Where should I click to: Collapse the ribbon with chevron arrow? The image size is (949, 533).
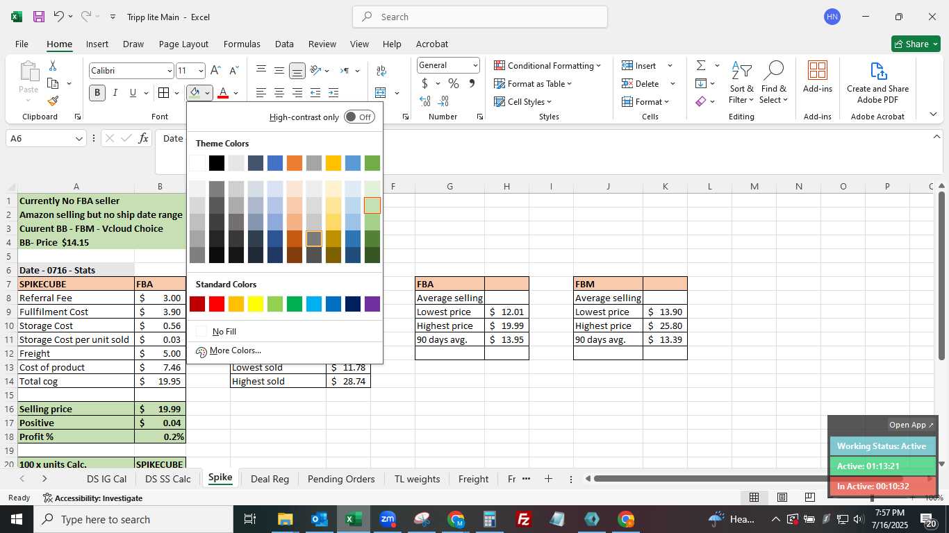click(933, 114)
